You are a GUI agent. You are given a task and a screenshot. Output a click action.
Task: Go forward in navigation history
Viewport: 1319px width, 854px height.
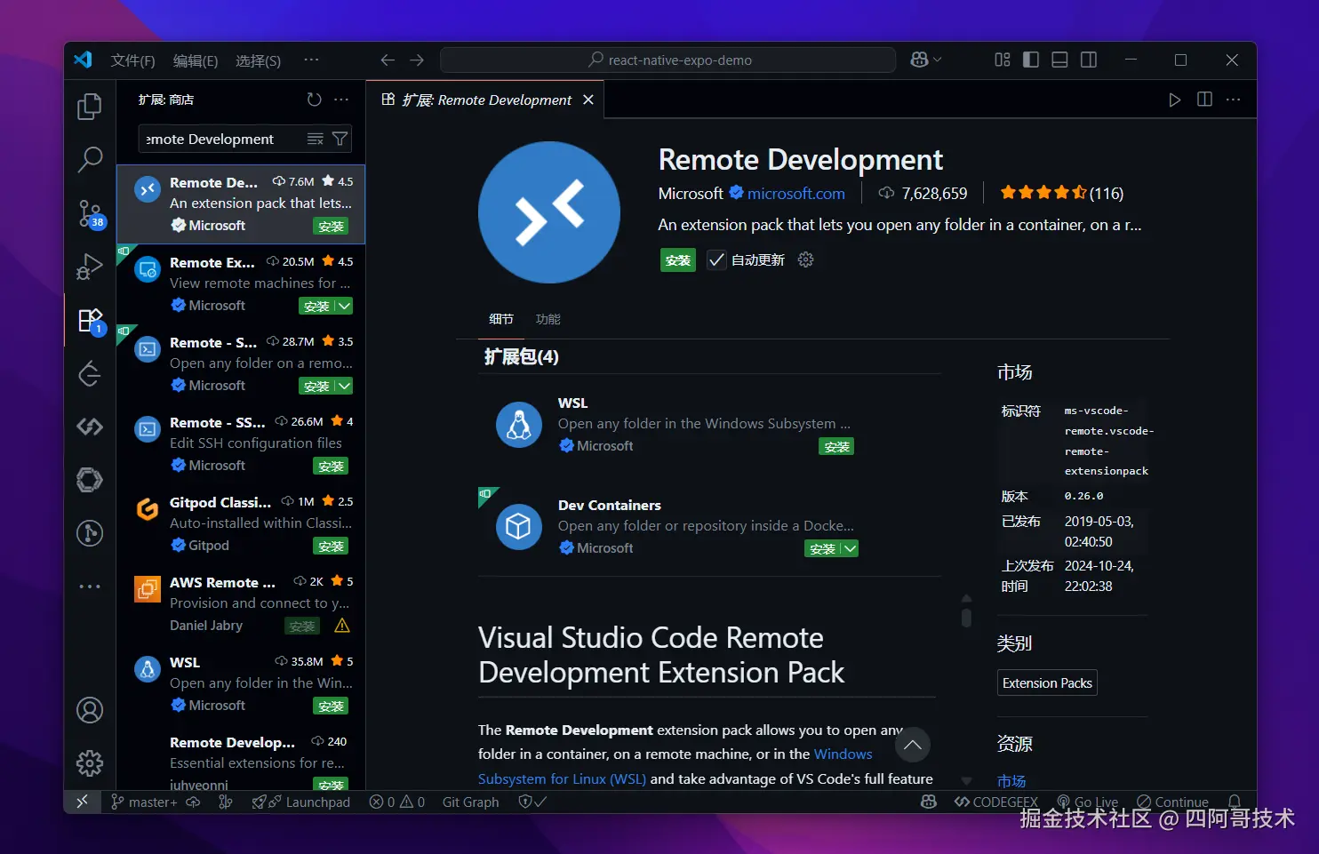417,60
